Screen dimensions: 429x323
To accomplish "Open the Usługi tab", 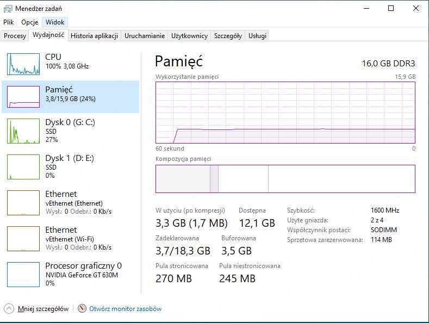I will coord(257,36).
